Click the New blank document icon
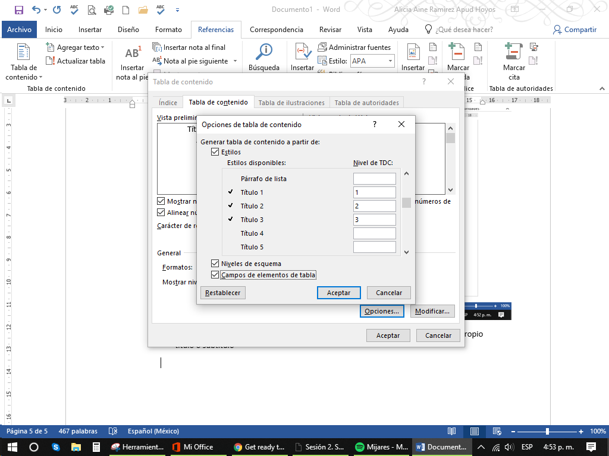 (x=126, y=9)
